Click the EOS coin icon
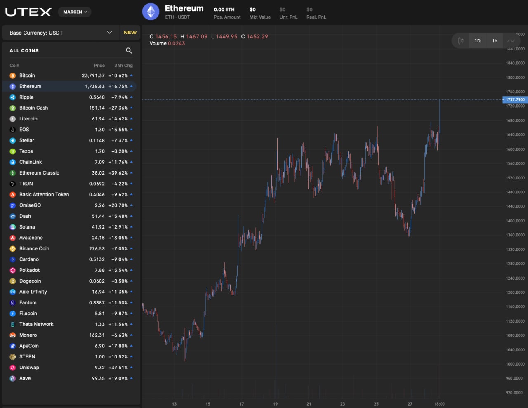This screenshot has height=408, width=528. coord(13,130)
